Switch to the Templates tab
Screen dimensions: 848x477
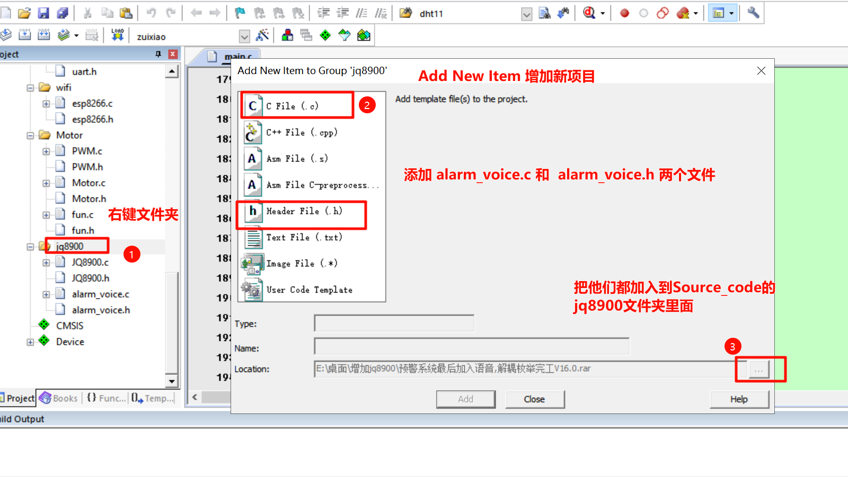click(x=153, y=398)
